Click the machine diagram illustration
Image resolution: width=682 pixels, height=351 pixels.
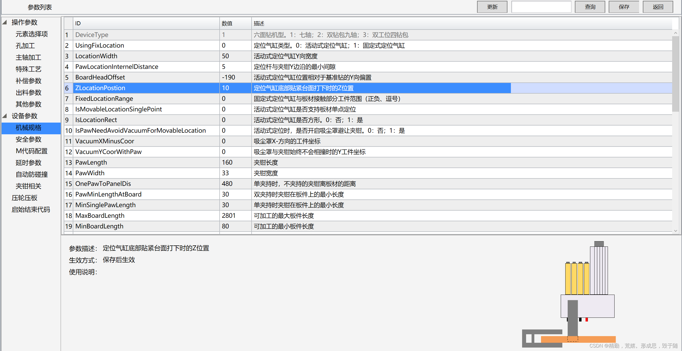pos(569,294)
